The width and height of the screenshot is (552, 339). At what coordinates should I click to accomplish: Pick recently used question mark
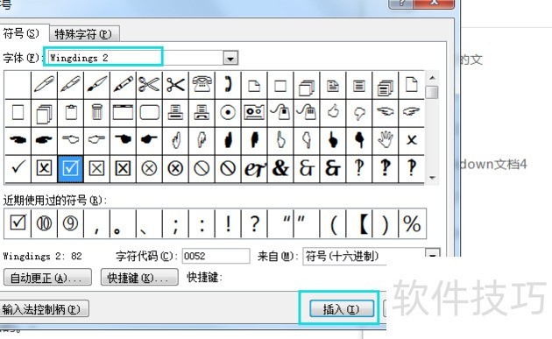tap(254, 223)
